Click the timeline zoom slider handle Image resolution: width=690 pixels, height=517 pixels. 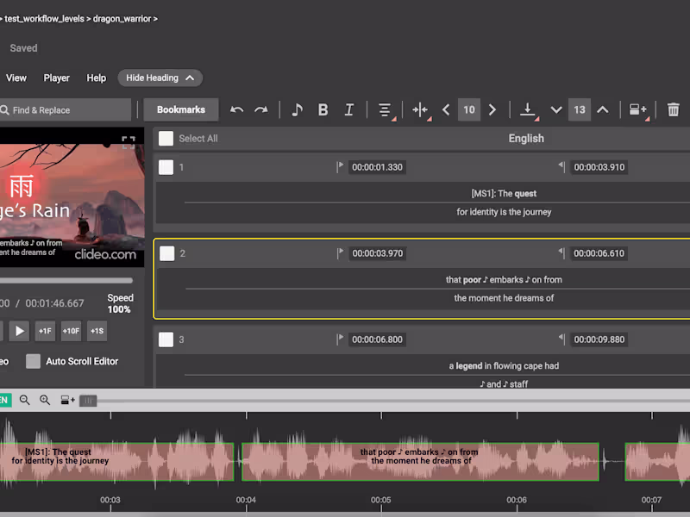89,401
